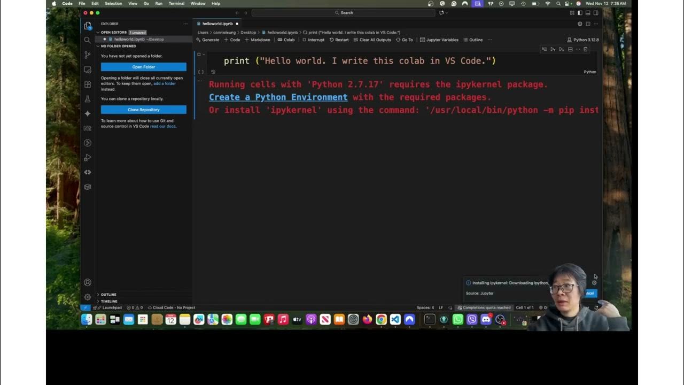Click the Settings gear in the activity bar
Screen dimensions: 684x385
(x=87, y=297)
